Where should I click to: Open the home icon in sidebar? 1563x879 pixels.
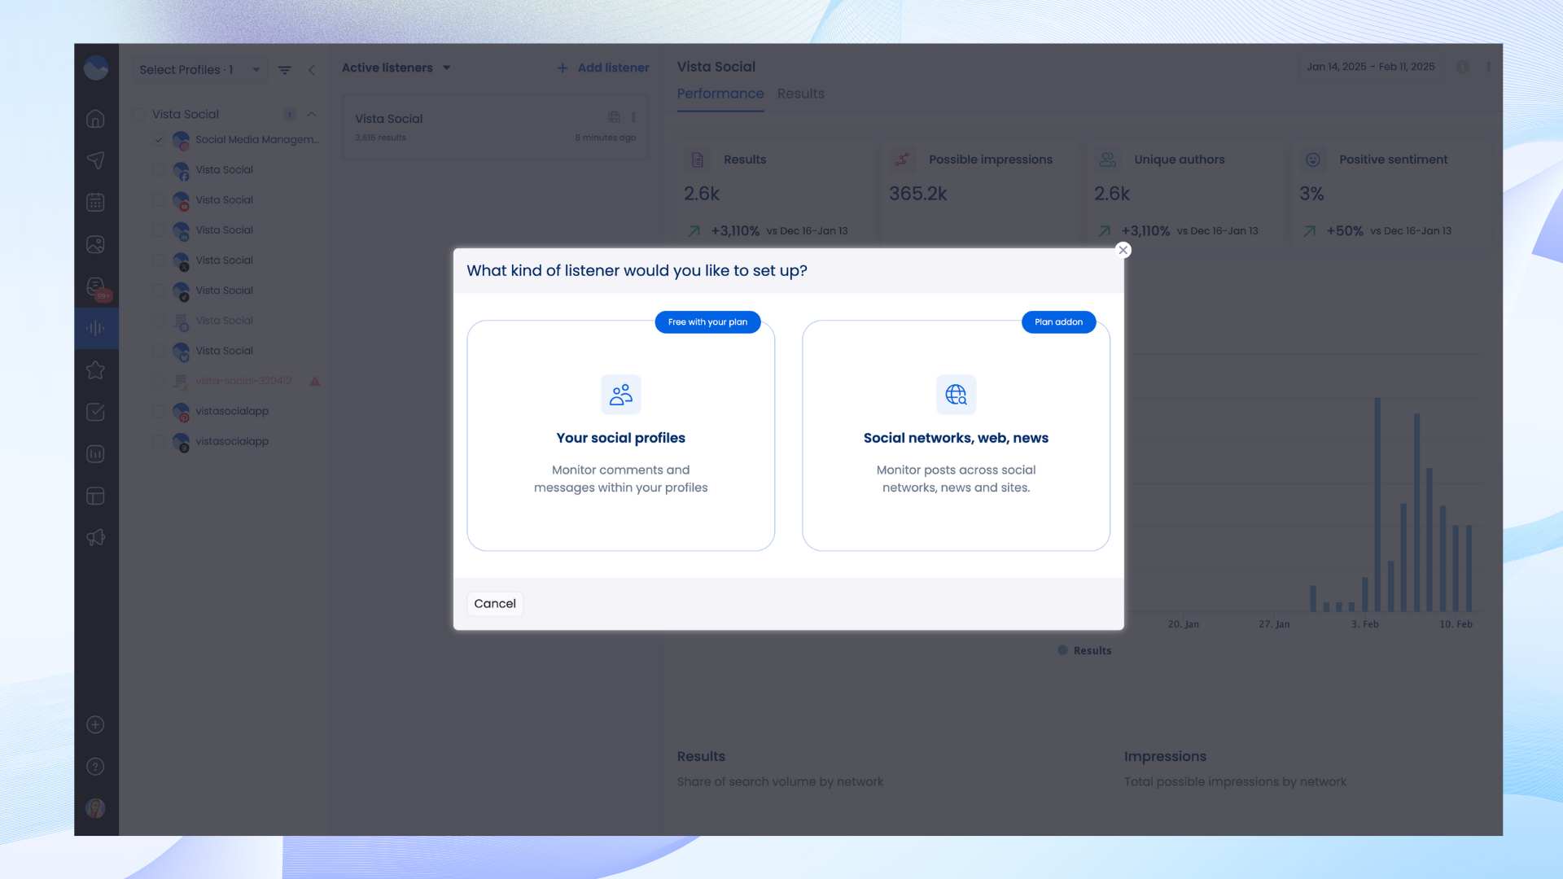[95, 119]
